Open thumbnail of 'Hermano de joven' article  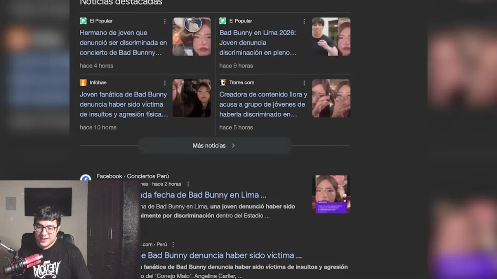click(x=192, y=37)
